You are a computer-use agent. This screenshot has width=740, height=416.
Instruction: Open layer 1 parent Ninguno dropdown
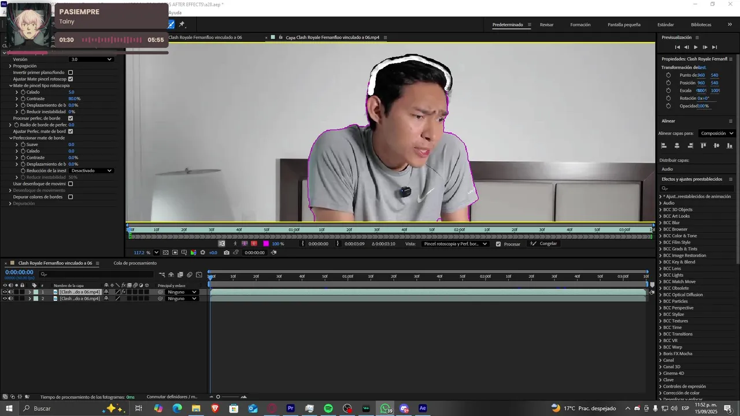click(x=182, y=292)
